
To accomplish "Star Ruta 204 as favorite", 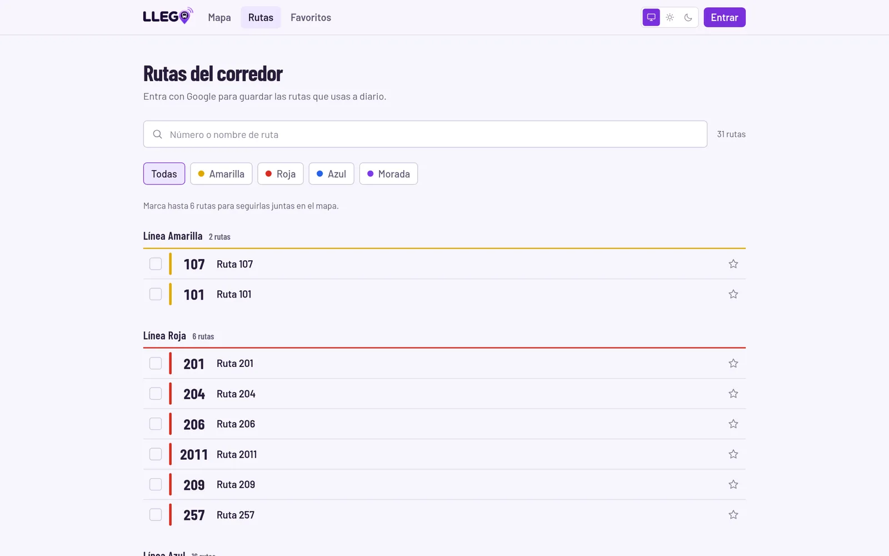I will (733, 394).
